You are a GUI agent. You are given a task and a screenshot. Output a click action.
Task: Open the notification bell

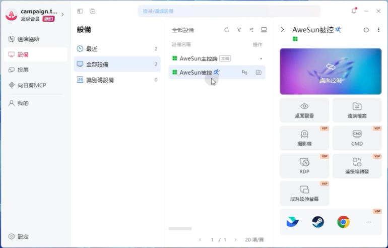click(x=354, y=11)
